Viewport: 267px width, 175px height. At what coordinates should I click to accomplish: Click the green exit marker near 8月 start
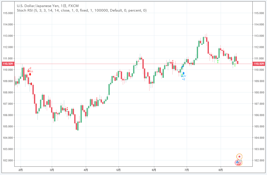click(x=218, y=61)
